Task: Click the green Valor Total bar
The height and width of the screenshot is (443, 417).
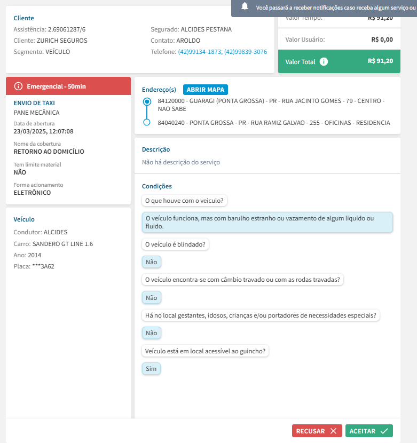Action: [339, 61]
